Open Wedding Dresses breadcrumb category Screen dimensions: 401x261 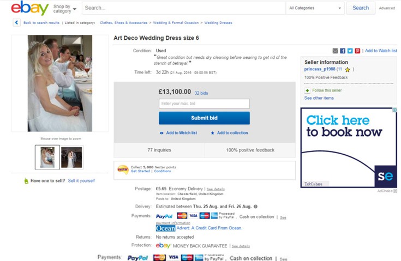218,23
